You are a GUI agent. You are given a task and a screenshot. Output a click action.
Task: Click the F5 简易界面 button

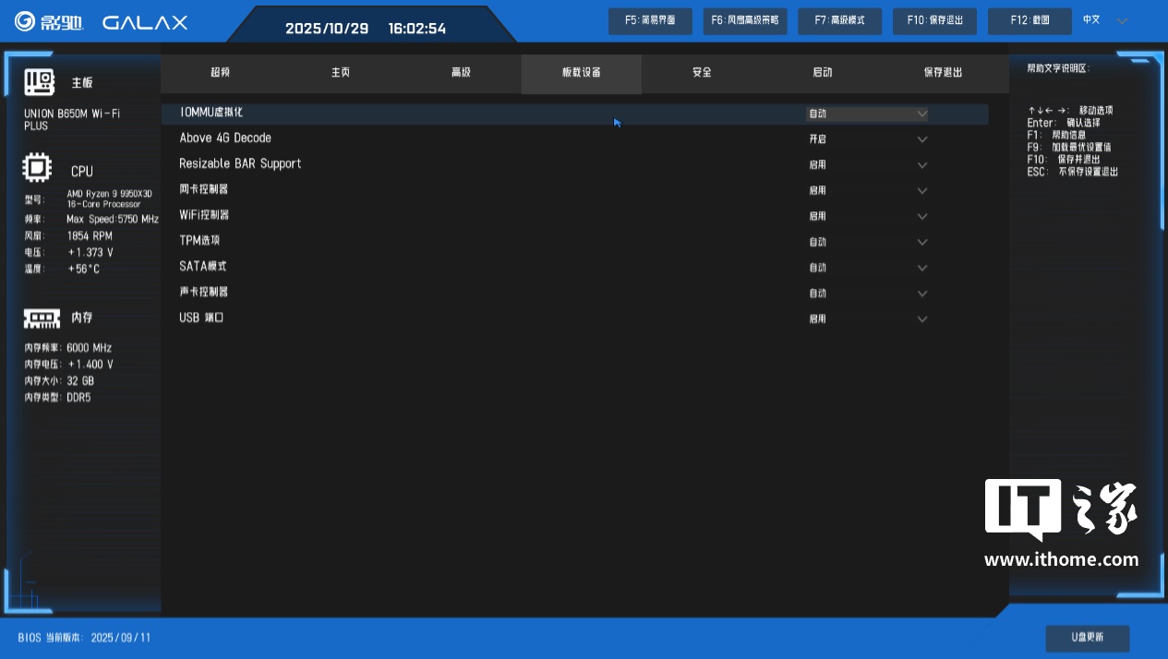[x=650, y=21]
